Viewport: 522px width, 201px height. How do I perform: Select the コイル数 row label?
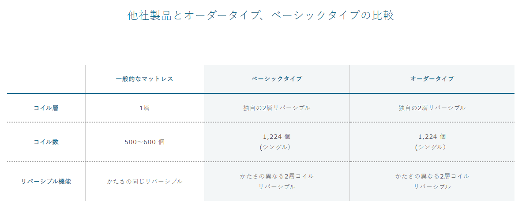[x=46, y=142]
